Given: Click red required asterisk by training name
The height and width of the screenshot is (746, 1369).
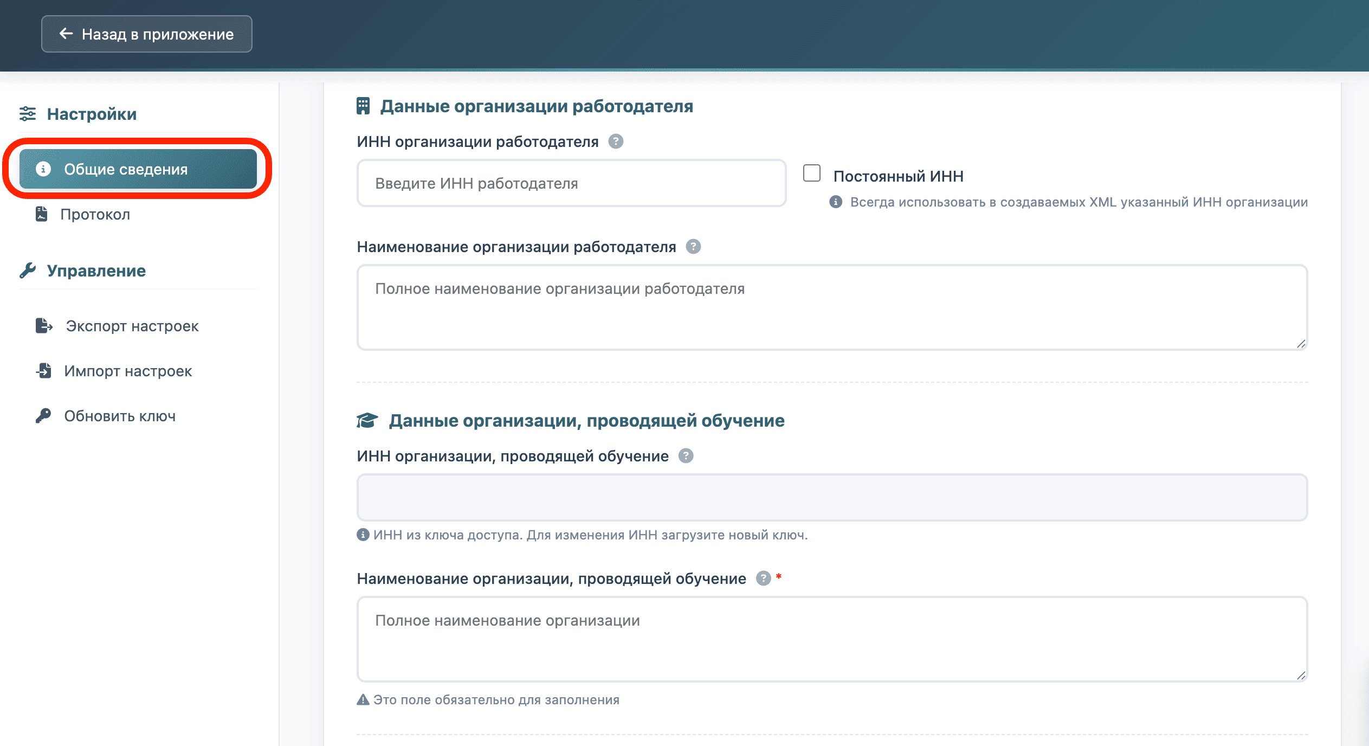Looking at the screenshot, I should pos(779,576).
